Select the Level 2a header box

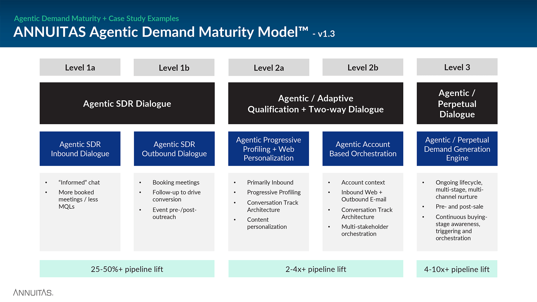[x=269, y=67]
